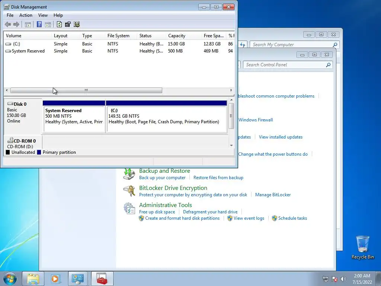Click the Action Center flag icon in tray
The image size is (381, 286).
point(334,279)
